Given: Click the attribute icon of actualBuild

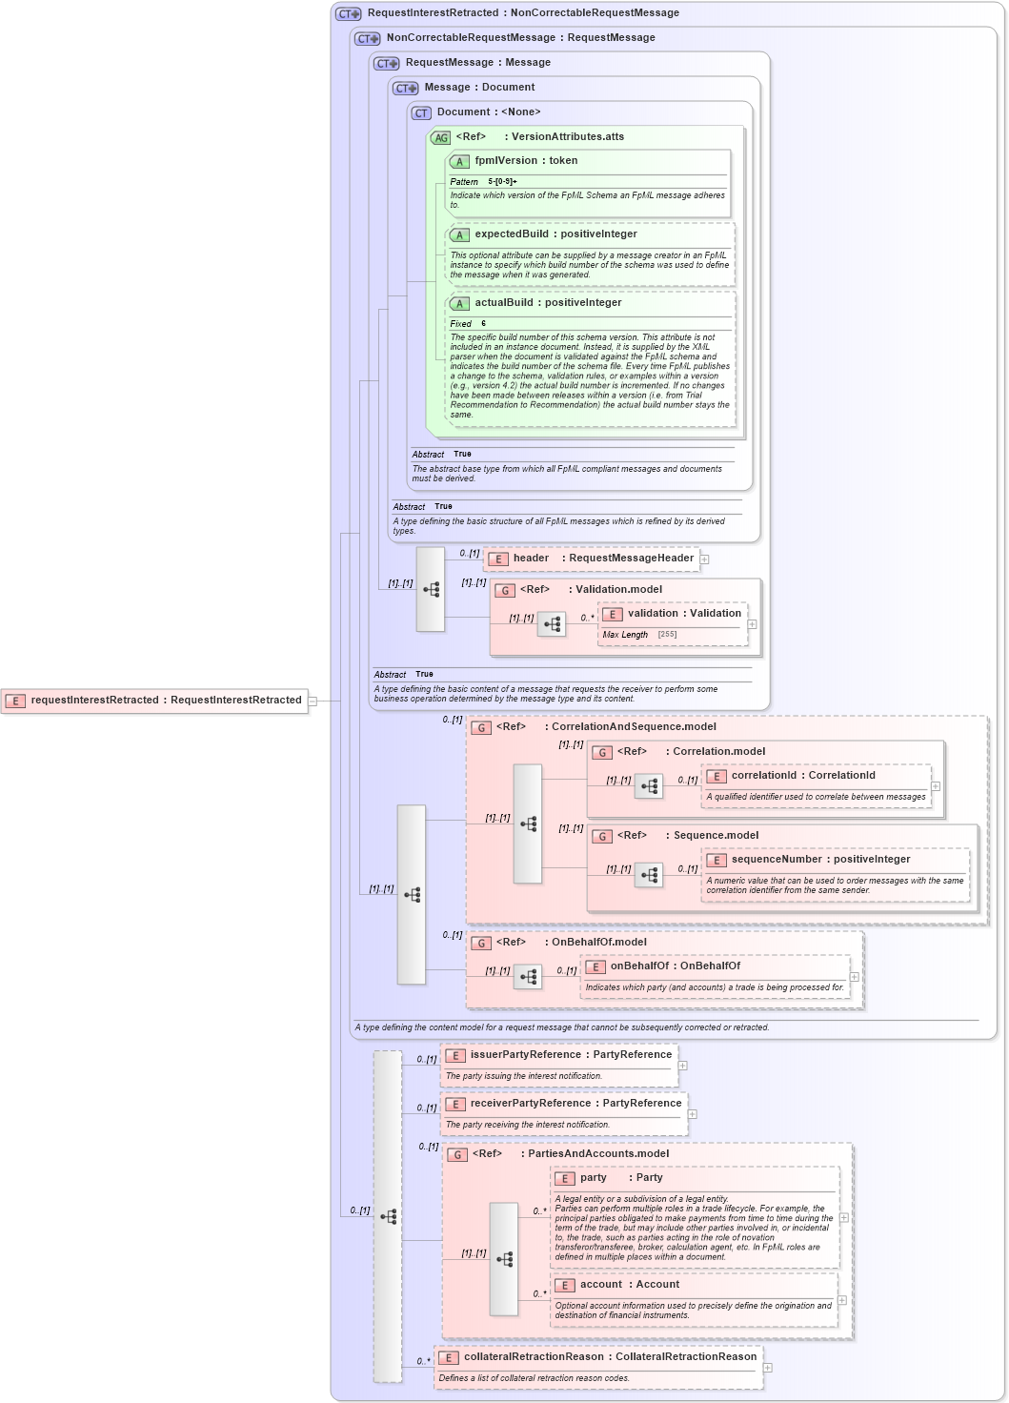Looking at the screenshot, I should coord(459,303).
